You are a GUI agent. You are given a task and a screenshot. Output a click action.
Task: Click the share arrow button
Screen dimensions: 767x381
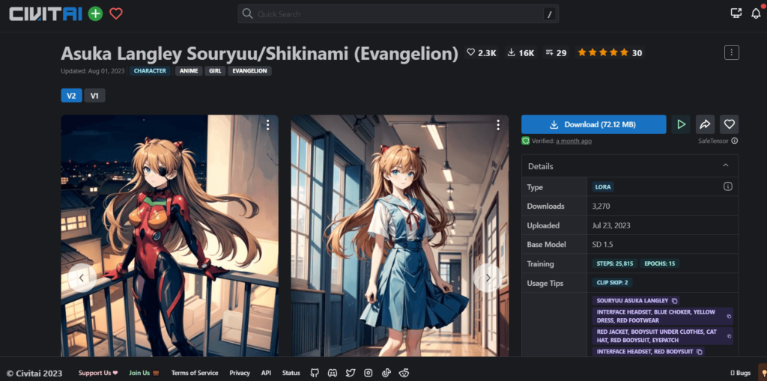[705, 124]
